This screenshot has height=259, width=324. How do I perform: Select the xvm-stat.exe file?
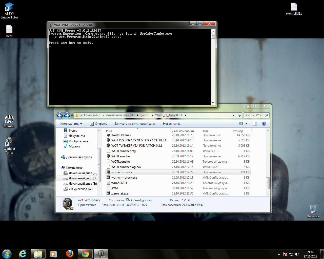178,193
